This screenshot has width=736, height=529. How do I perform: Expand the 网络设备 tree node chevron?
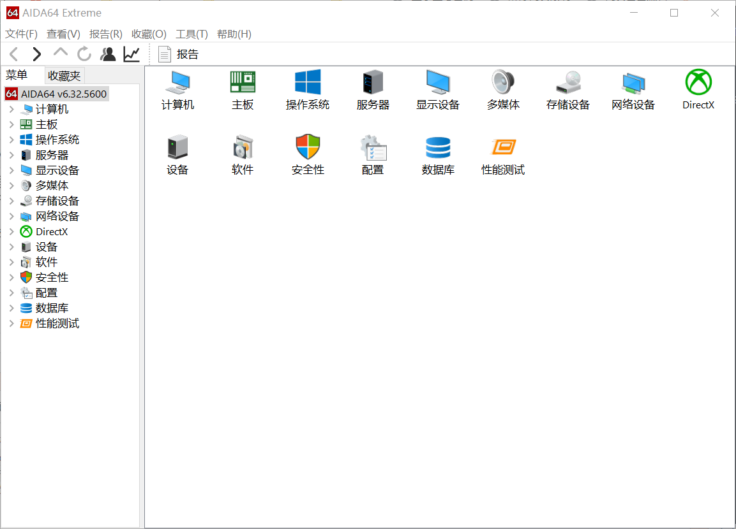pos(11,217)
